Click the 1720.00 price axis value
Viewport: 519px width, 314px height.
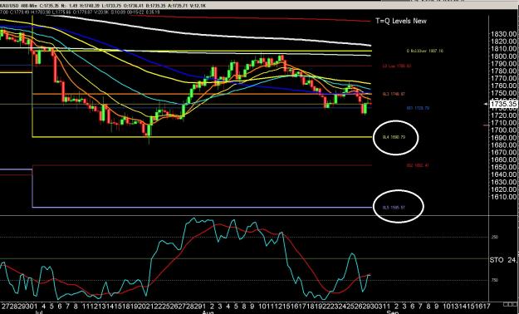(x=503, y=115)
